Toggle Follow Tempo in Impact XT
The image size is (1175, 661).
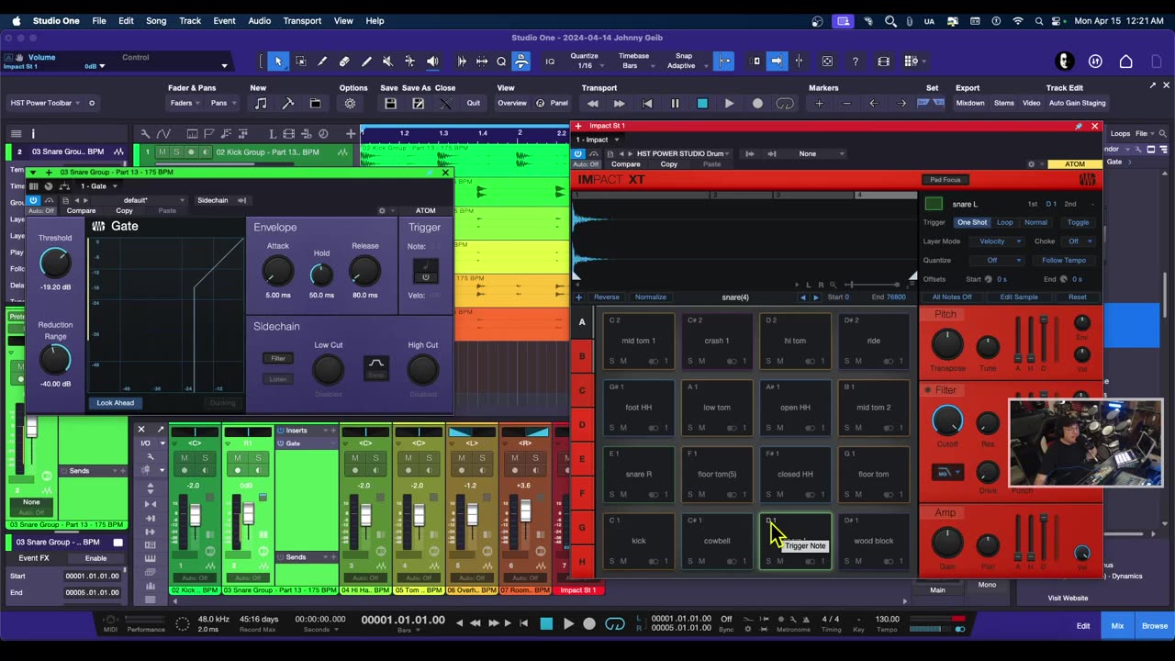point(1064,260)
